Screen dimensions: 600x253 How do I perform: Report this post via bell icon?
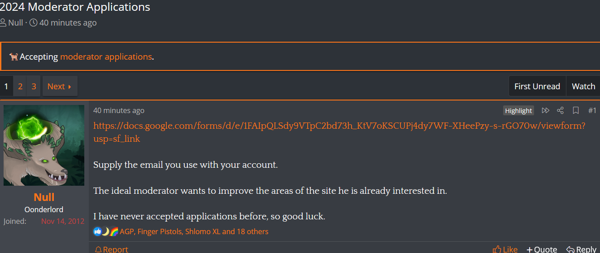click(111, 249)
